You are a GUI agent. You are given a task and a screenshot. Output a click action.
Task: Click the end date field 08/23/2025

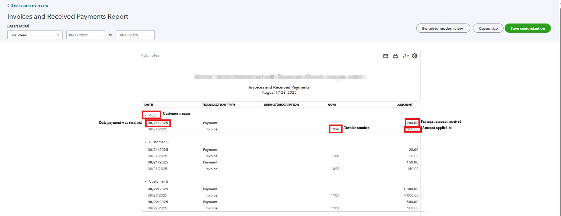click(x=135, y=35)
